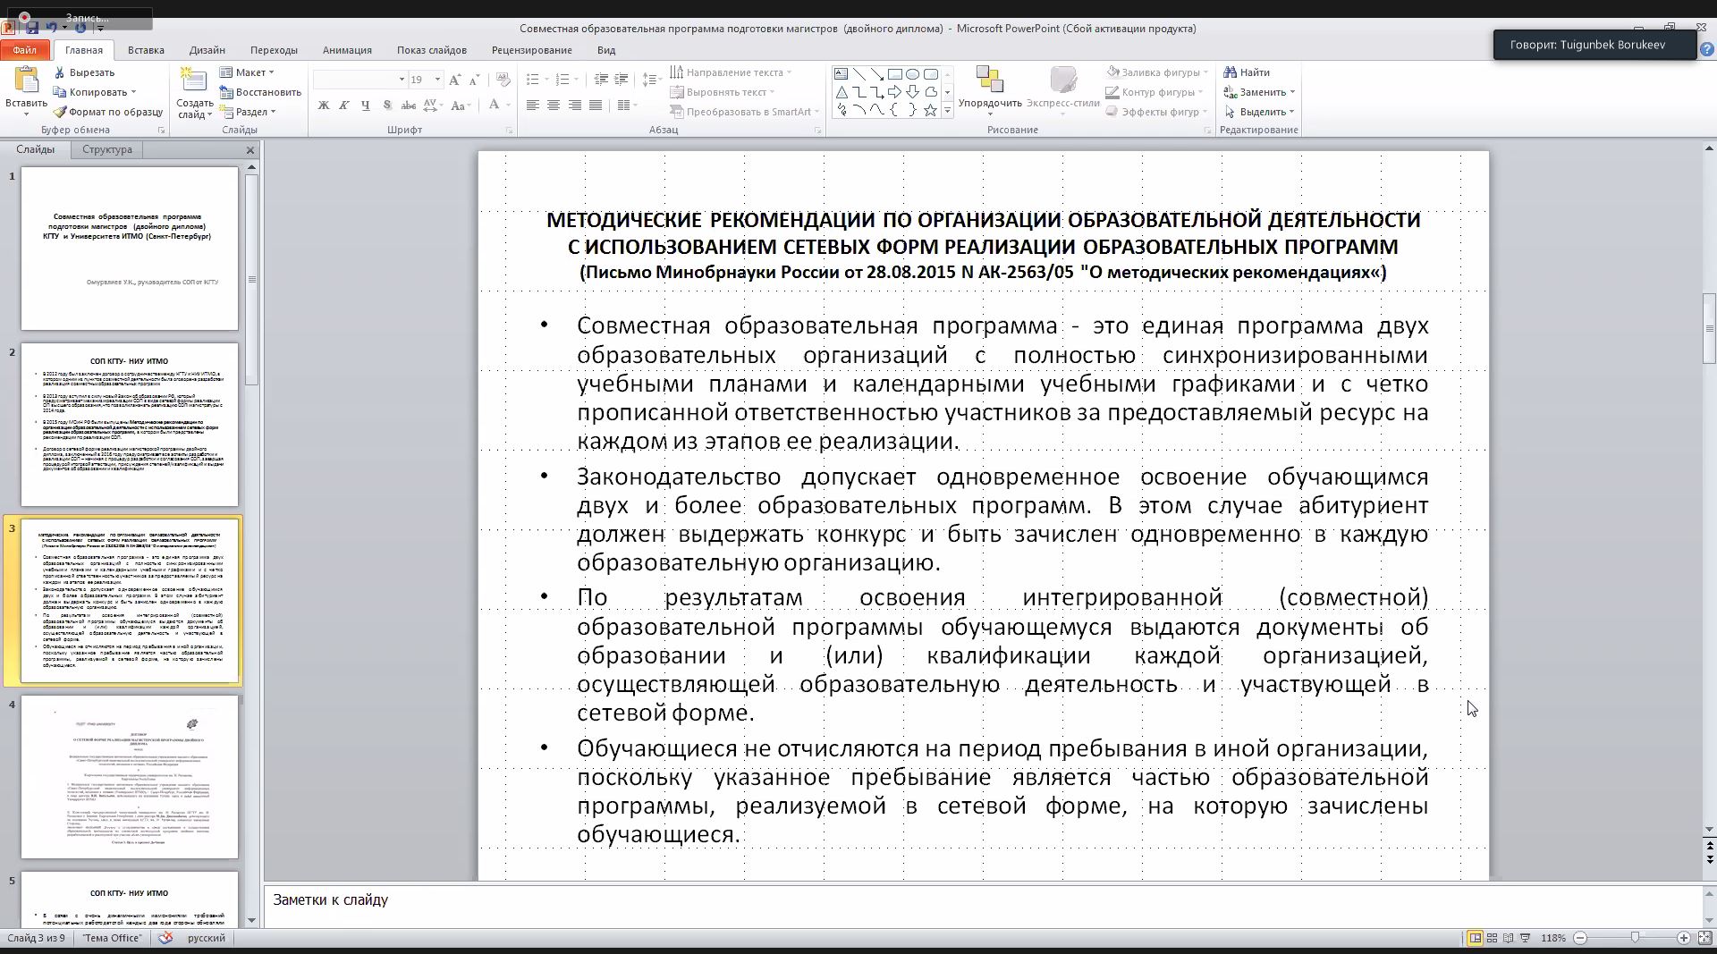Click Копировать button
This screenshot has height=954, width=1717.
(x=95, y=92)
